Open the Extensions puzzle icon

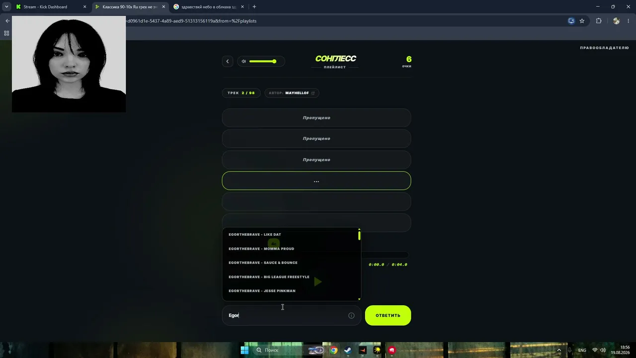click(599, 21)
